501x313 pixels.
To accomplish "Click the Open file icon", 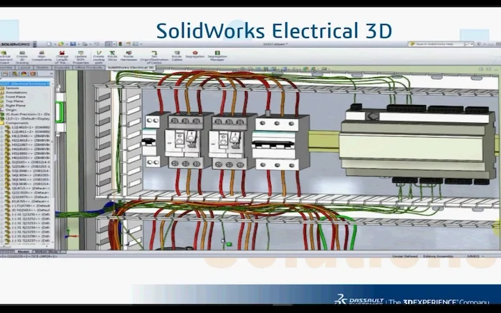I will (x=61, y=44).
